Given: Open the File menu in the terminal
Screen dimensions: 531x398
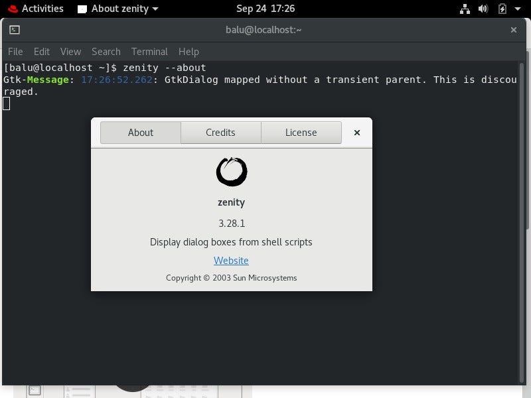Looking at the screenshot, I should [x=15, y=52].
